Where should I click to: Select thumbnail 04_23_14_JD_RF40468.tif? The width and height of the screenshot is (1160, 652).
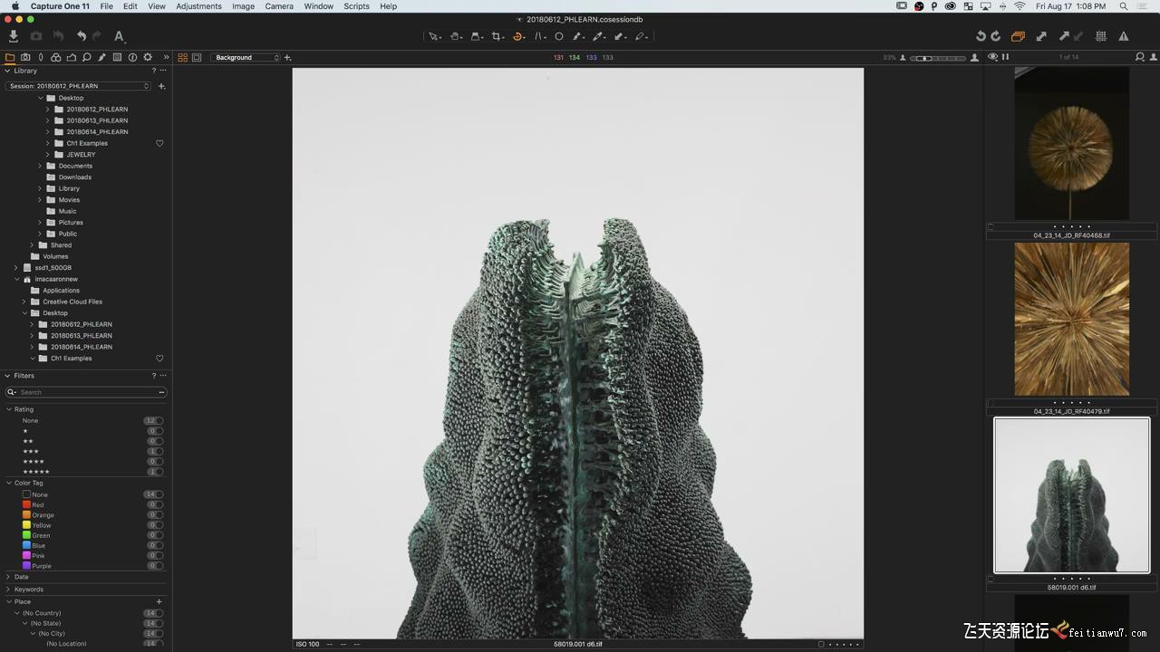point(1072,143)
